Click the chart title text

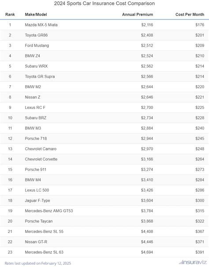104,4
